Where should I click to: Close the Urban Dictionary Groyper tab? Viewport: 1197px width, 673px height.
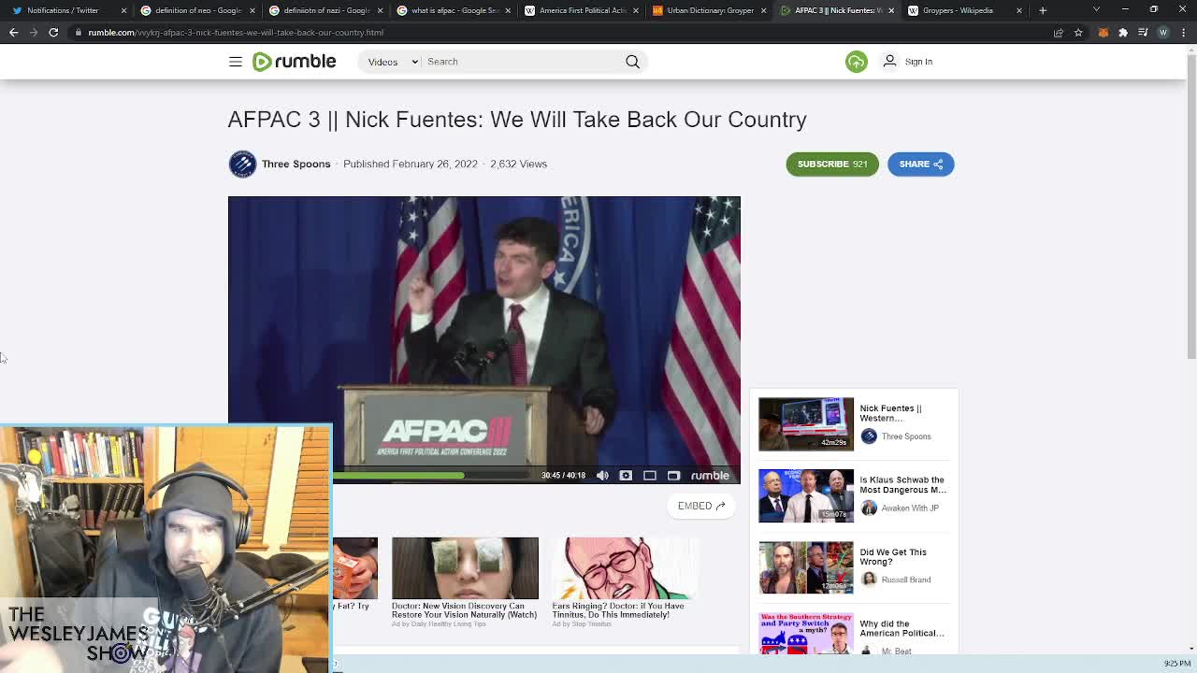(764, 10)
